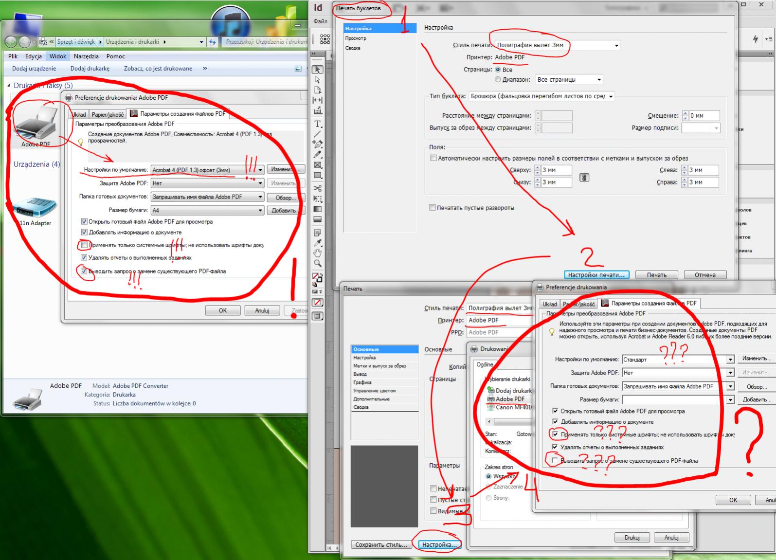Image resolution: width=776 pixels, height=560 pixels.
Task: Choose the Rectangle shape tool
Action: coord(317,175)
